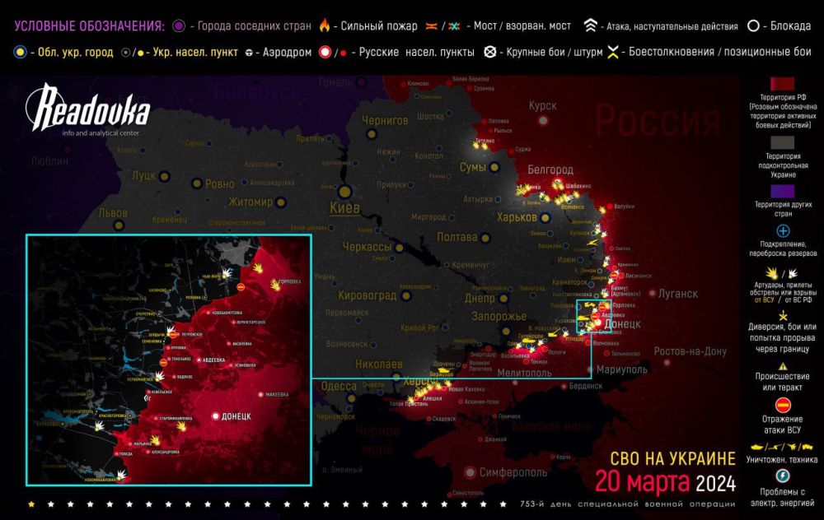Select the blue plus Подкрепление icon

[x=783, y=231]
